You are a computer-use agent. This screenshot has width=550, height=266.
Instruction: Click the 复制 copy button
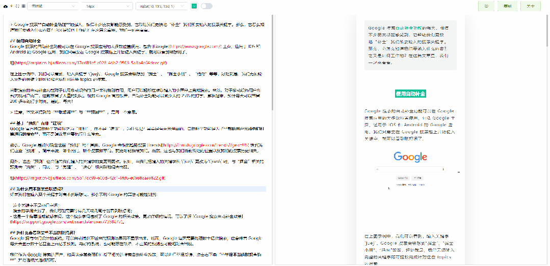(x=507, y=6)
